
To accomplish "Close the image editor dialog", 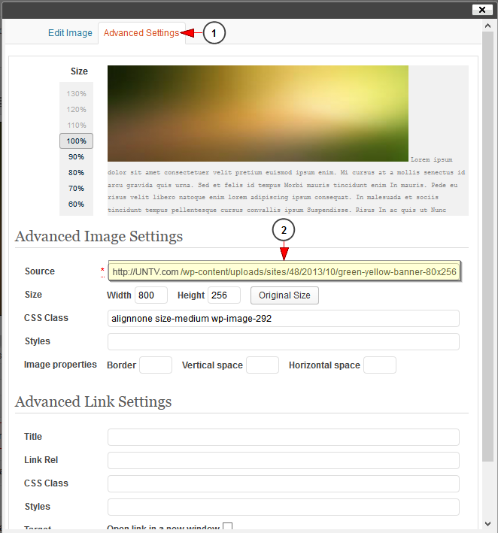I will 482,10.
